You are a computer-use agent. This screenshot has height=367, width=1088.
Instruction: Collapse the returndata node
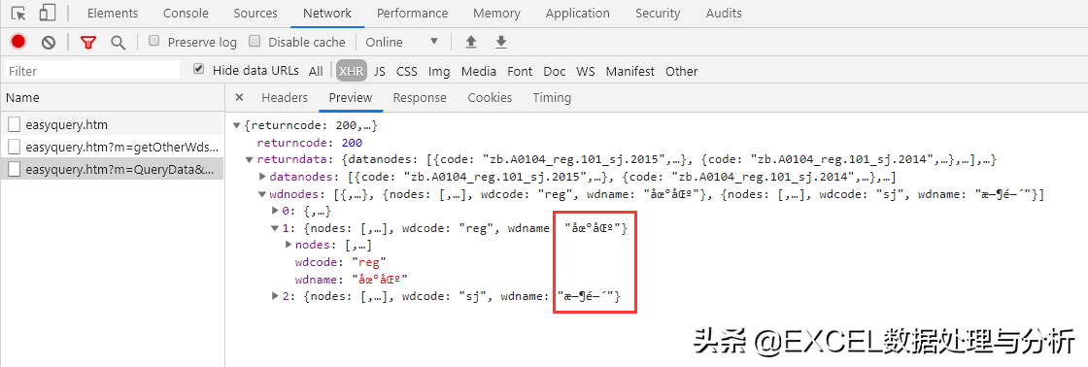pos(250,160)
